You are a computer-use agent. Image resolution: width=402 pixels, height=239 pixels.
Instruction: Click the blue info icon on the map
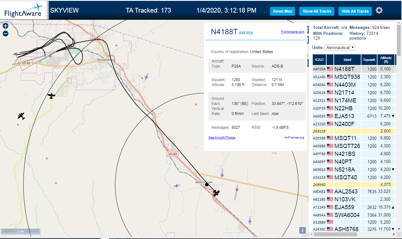tap(302, 230)
